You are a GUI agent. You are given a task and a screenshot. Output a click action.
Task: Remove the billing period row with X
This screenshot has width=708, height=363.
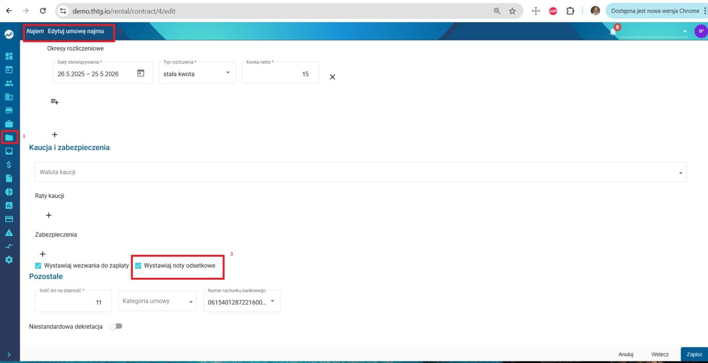click(333, 77)
